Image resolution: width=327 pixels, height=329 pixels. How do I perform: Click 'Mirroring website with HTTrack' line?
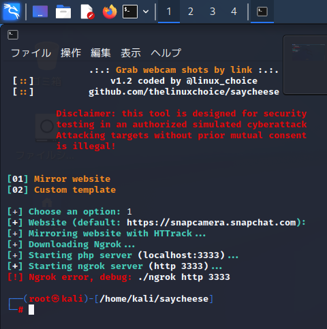click(107, 234)
